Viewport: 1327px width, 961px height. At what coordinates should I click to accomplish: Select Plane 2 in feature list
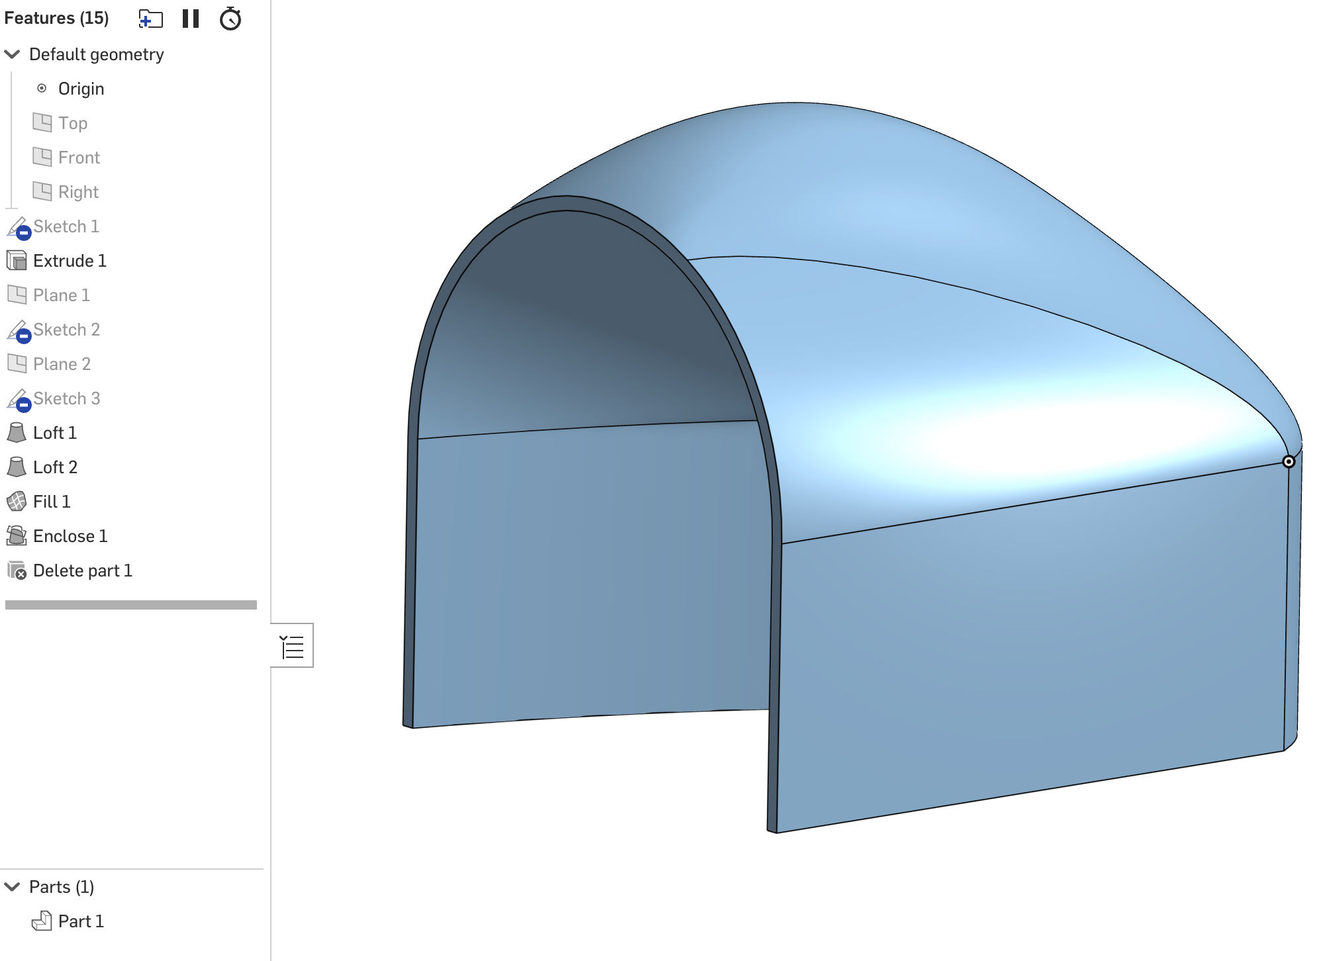pos(62,364)
